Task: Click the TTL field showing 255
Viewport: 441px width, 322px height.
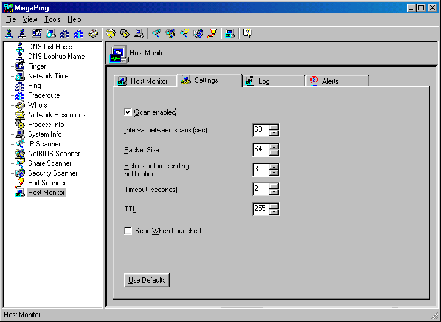Action: (x=261, y=209)
